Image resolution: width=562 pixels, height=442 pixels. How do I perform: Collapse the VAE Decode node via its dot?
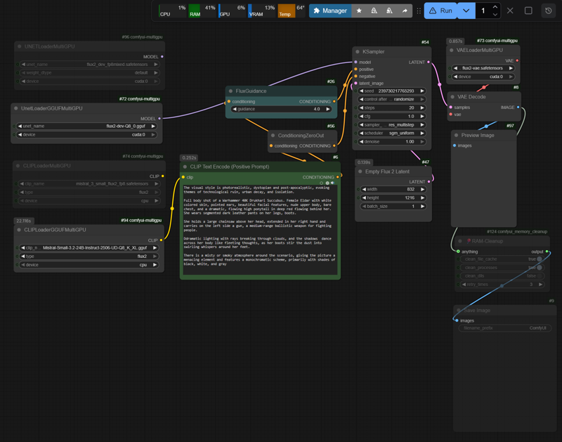[x=452, y=97]
